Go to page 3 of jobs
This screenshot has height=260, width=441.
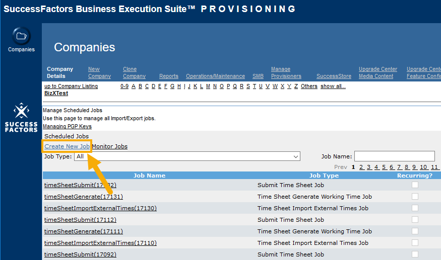point(369,167)
